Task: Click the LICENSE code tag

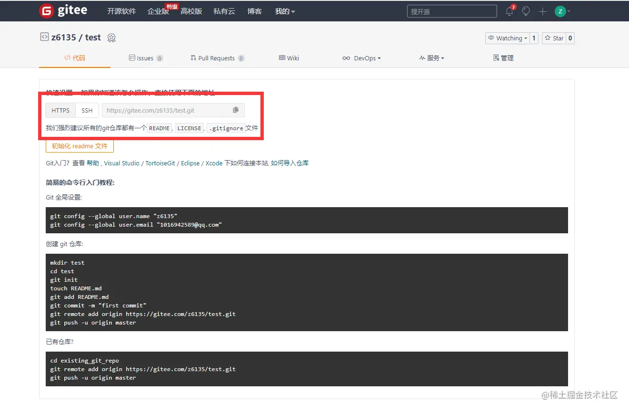Action: pyautogui.click(x=189, y=128)
